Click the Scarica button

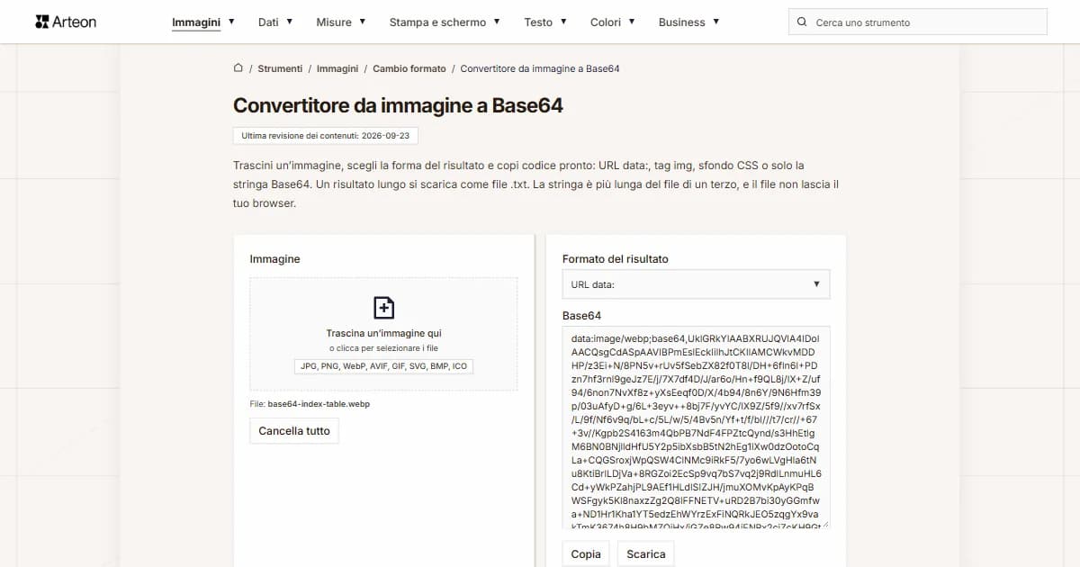point(646,553)
